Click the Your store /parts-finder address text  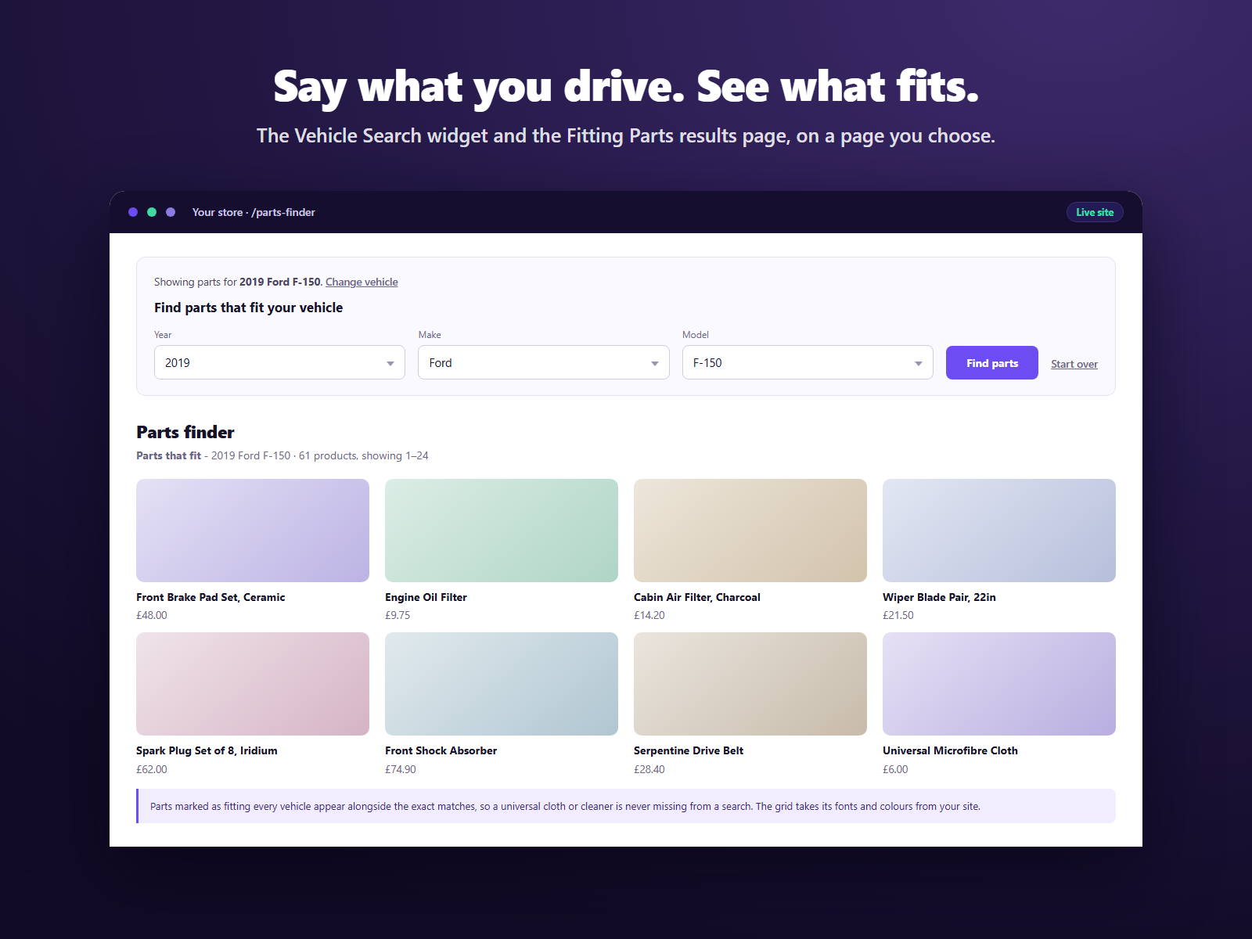pyautogui.click(x=254, y=212)
